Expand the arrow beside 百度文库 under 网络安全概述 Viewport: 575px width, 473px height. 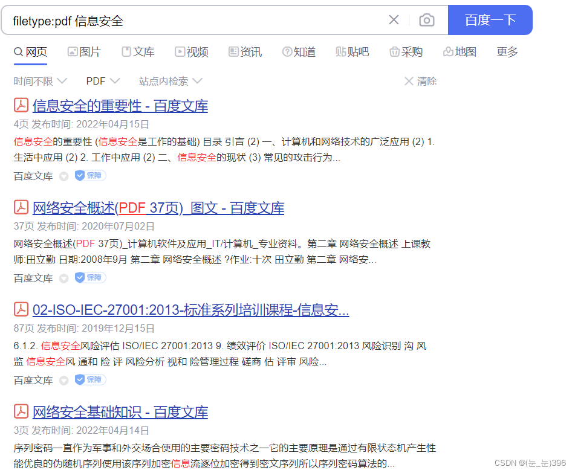click(64, 279)
